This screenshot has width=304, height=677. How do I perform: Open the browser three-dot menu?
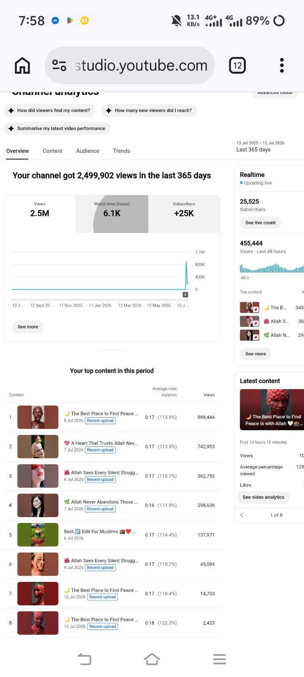(282, 66)
